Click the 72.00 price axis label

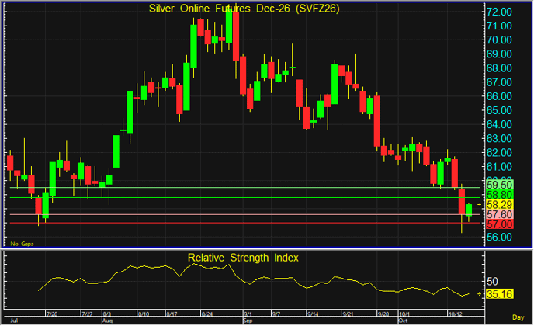coord(499,12)
